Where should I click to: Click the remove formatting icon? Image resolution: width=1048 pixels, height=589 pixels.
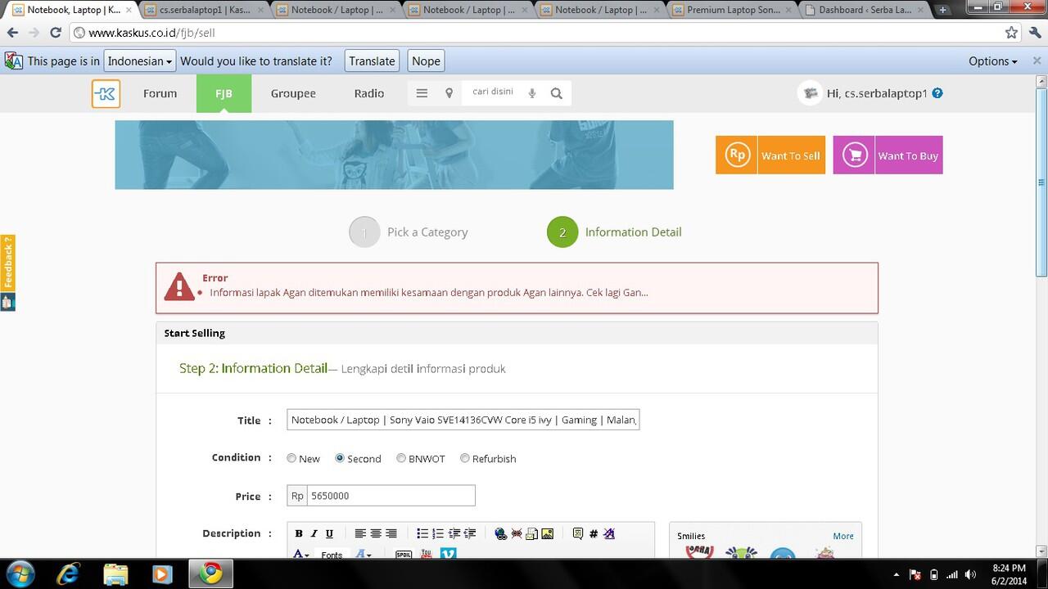click(x=609, y=533)
